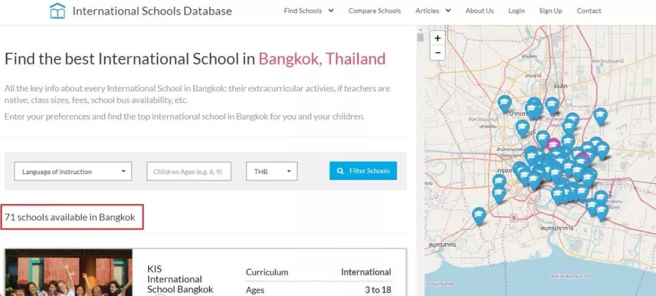
Task: Zoom in on the map
Action: pyautogui.click(x=437, y=38)
